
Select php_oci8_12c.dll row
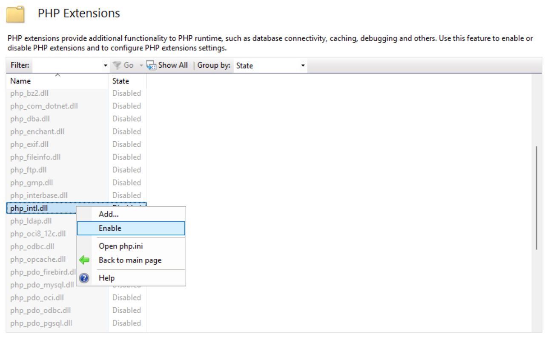tap(41, 234)
